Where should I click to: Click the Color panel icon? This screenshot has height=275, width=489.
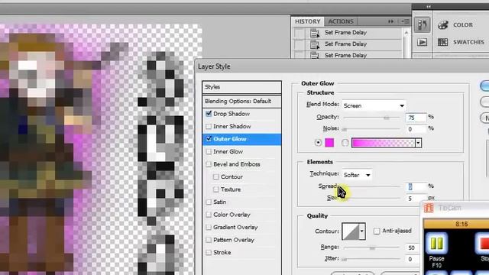coord(442,25)
